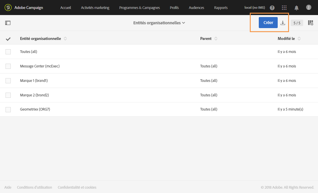Open the Marque 1 (brand1) row
The height and width of the screenshot is (193, 318).
[x=159, y=80]
